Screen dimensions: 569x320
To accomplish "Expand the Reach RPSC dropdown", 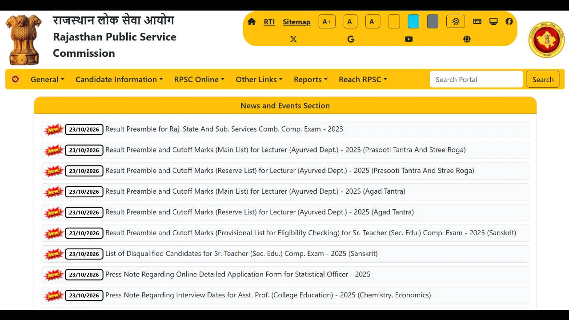I will [363, 80].
